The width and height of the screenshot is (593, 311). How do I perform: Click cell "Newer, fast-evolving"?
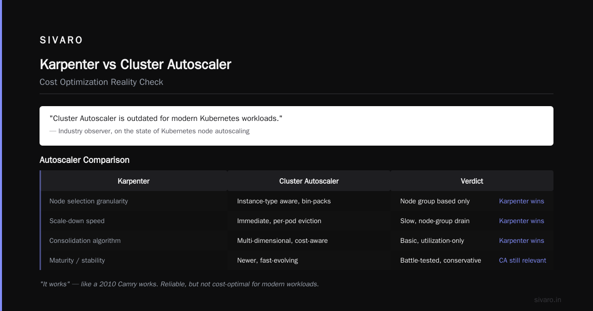click(x=267, y=260)
